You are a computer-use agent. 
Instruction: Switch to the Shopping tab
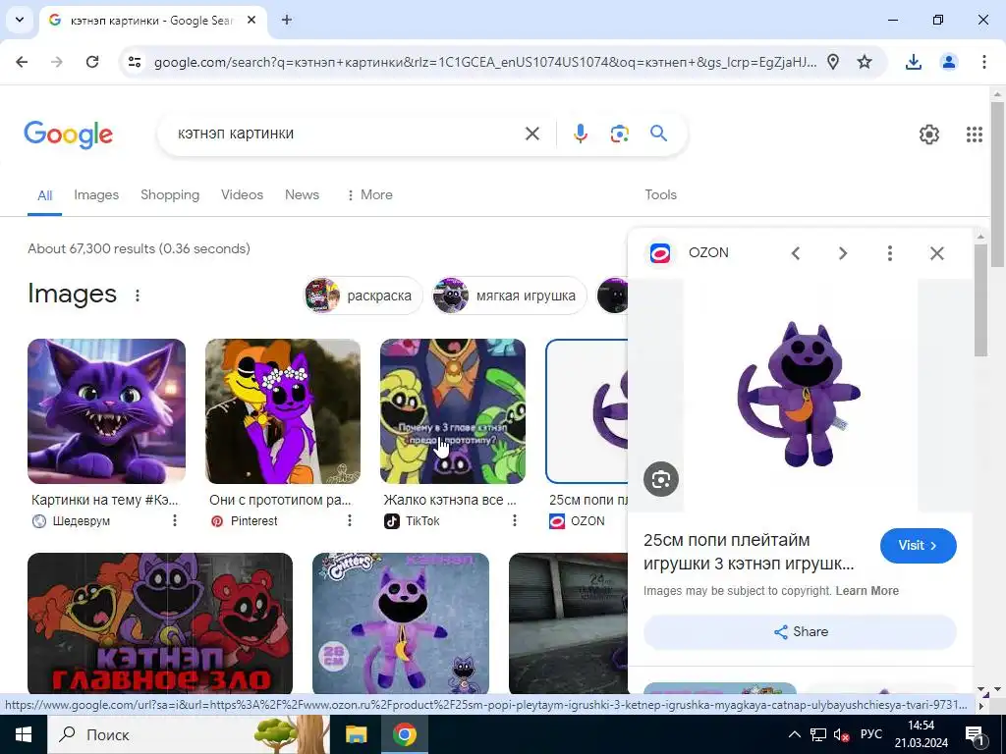click(x=170, y=195)
